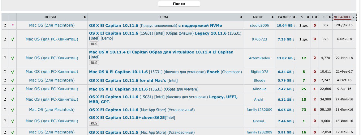361x135 pixels.
Task: Click document icon in Archi_ row
Action: 5,99
